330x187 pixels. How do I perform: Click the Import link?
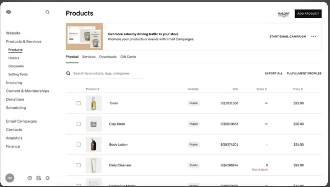click(284, 14)
